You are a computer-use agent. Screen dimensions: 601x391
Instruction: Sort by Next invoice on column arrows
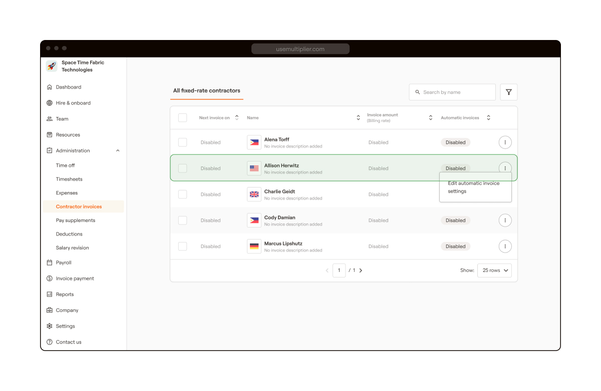pos(237,118)
